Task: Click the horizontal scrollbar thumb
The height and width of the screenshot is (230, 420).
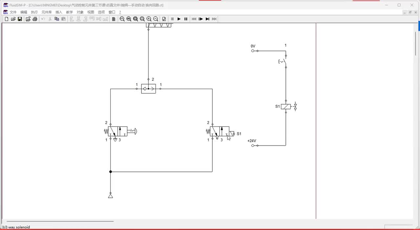Action: [x=60, y=221]
